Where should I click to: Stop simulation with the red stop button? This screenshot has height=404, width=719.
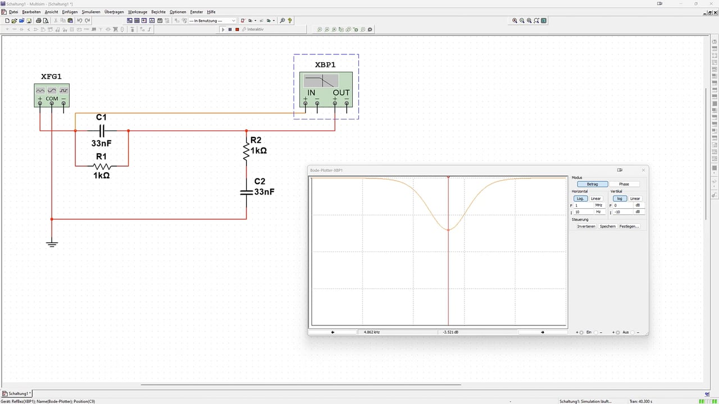[237, 29]
